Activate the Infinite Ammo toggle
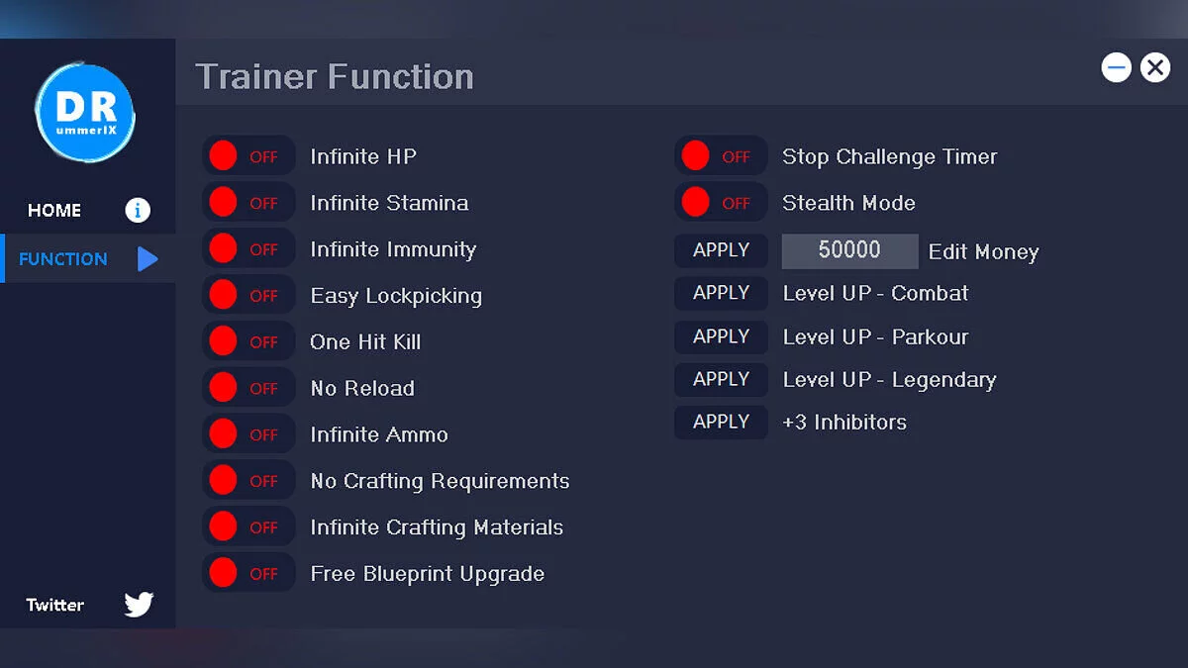The width and height of the screenshot is (1188, 668). pyautogui.click(x=248, y=434)
